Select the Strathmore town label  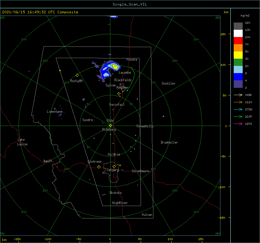tap(140, 171)
